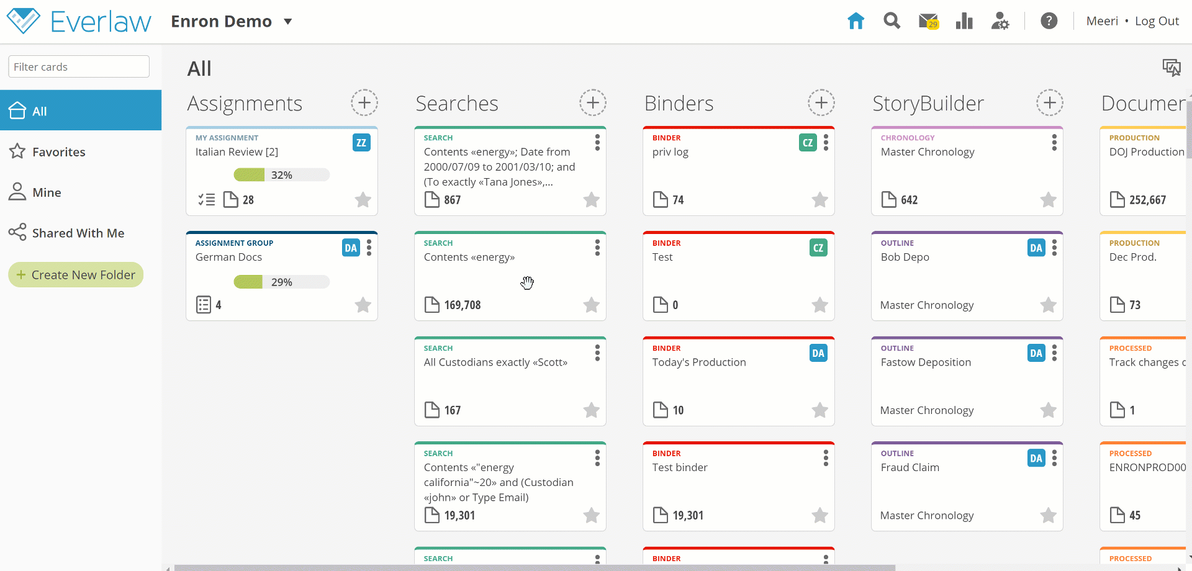Expand options for Fastow Deposition outline
The height and width of the screenshot is (571, 1192).
pyautogui.click(x=1054, y=353)
